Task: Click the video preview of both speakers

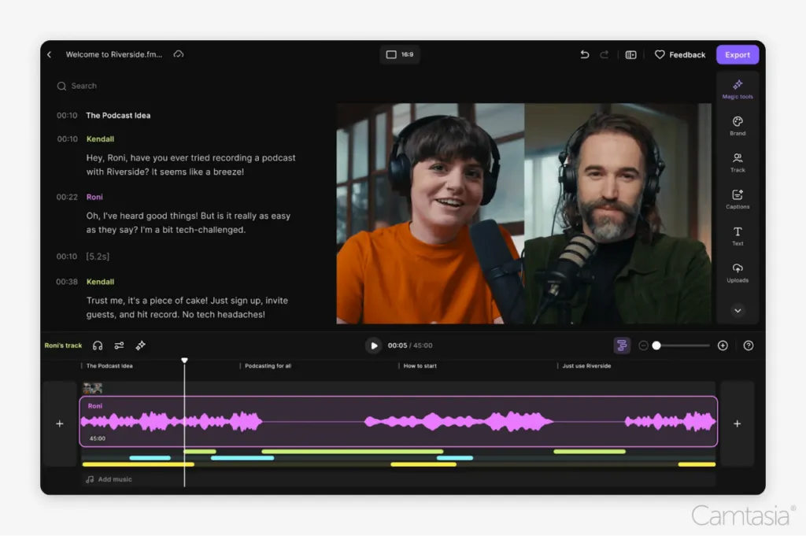Action: pyautogui.click(x=523, y=214)
